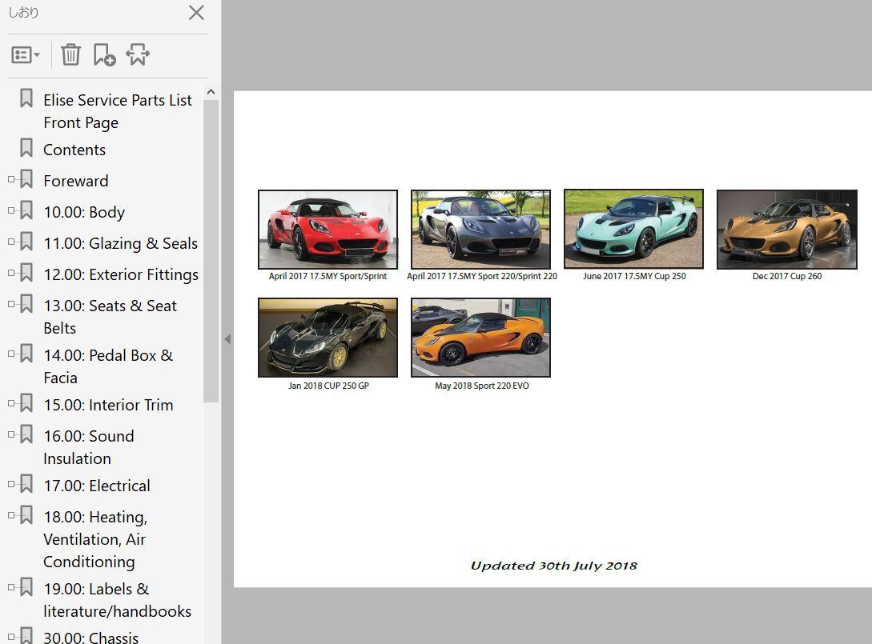
Task: Click the 'April 2017 17.5MY Sport/Sprint' caption
Action: pos(328,276)
